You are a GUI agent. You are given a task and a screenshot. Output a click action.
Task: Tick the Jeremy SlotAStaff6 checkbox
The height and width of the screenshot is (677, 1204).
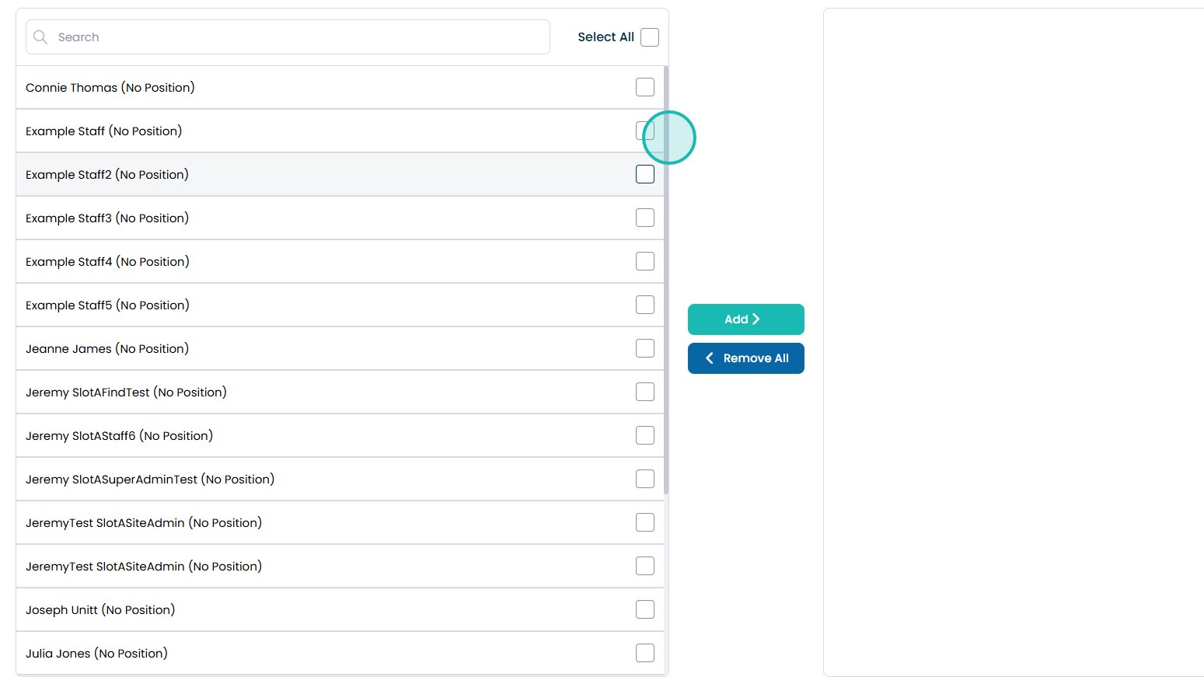point(645,435)
